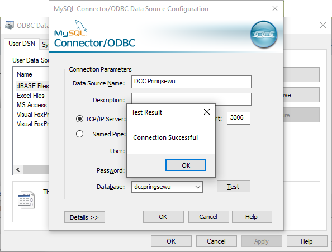Screen dimensions: 332x252
Task: Click the left scroll arrow in the data sources list
Action: (18, 169)
